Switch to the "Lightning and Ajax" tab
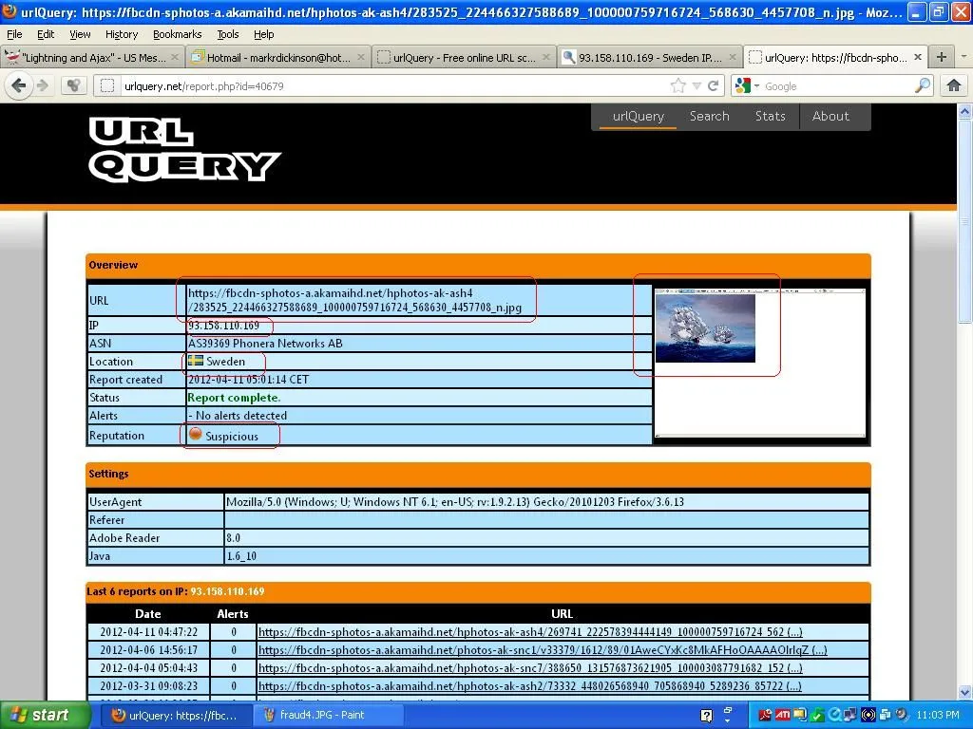Screen dimensions: 973x729 (92, 57)
